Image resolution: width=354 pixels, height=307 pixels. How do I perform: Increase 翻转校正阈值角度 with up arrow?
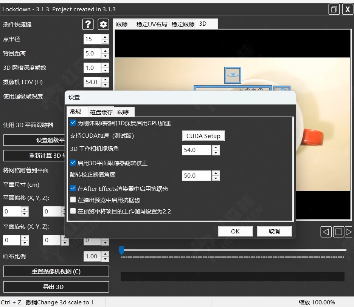tap(216, 173)
